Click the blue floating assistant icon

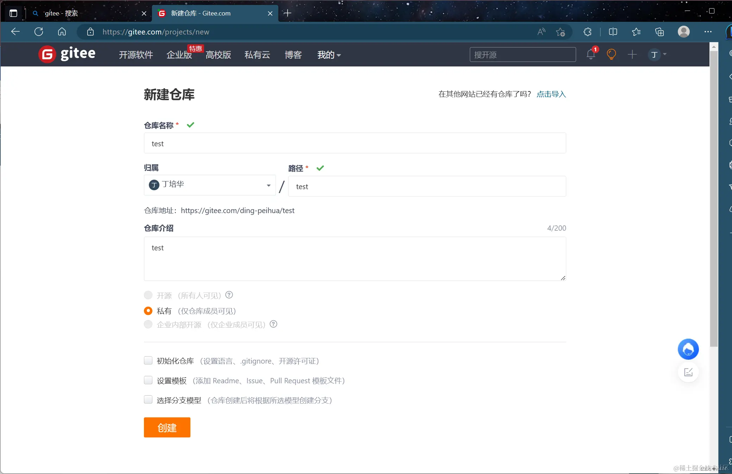(x=688, y=349)
